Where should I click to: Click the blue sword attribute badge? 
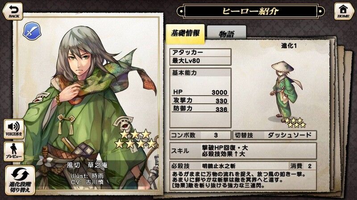[32, 31]
